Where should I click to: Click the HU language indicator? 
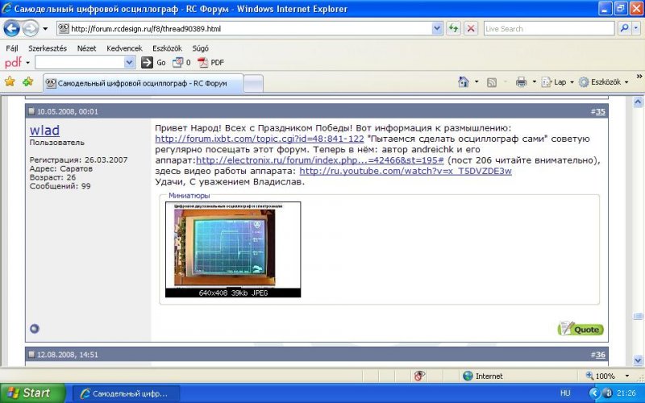(565, 393)
